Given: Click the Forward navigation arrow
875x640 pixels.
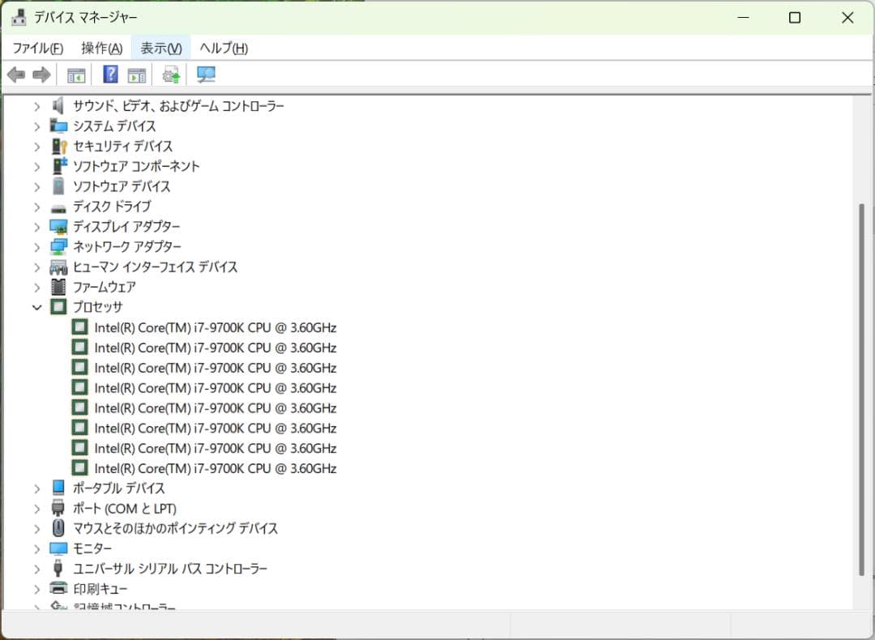Looking at the screenshot, I should 39,74.
